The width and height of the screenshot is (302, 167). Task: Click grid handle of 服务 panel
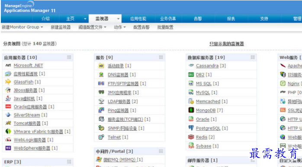pyautogui.click(x=161, y=57)
